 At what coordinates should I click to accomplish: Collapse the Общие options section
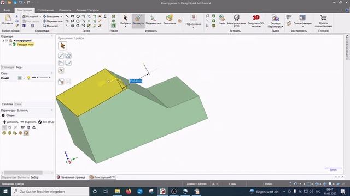point(3,115)
